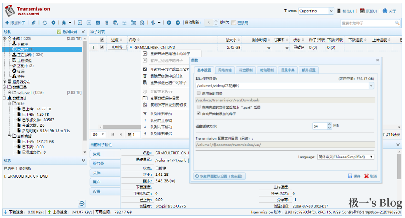This screenshot has width=405, height=218.
Task: Open the 文件 properties side tab
Action: tap(105, 173)
